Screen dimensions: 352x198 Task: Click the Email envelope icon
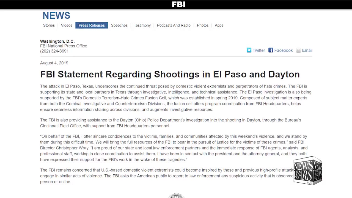298,50
